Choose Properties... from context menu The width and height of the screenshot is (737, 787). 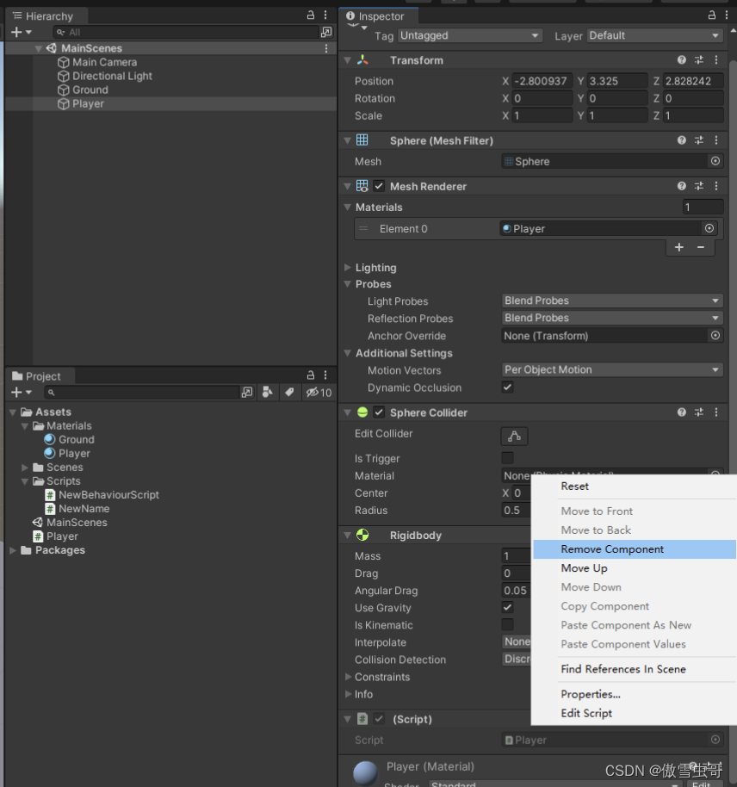coord(635,694)
